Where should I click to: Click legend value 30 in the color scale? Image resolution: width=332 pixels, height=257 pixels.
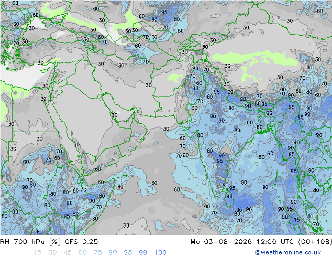(52, 253)
